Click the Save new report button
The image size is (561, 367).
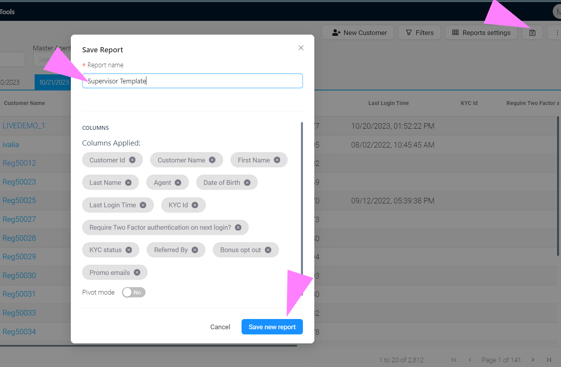point(272,326)
